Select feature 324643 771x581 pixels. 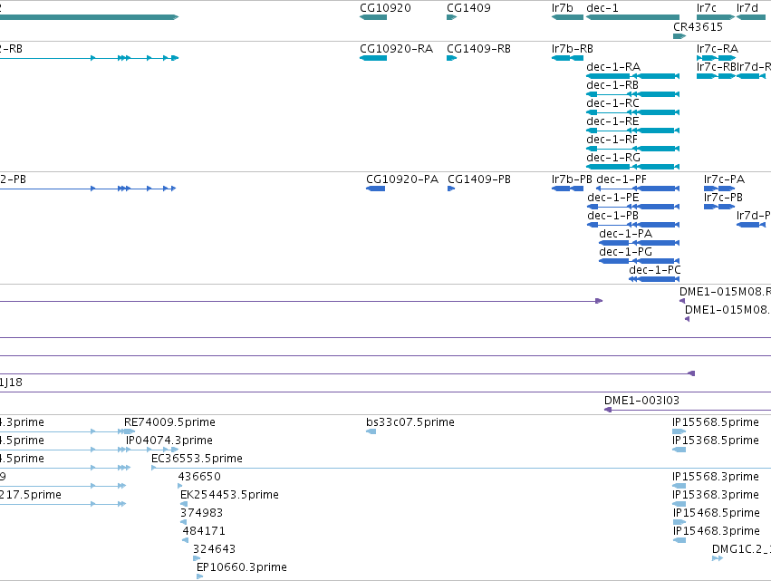[x=197, y=559]
